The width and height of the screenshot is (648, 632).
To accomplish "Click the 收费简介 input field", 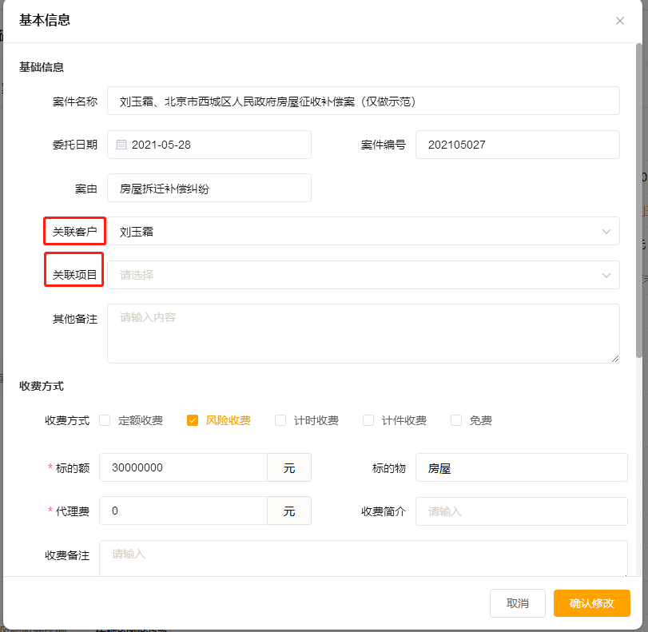I will coord(521,511).
